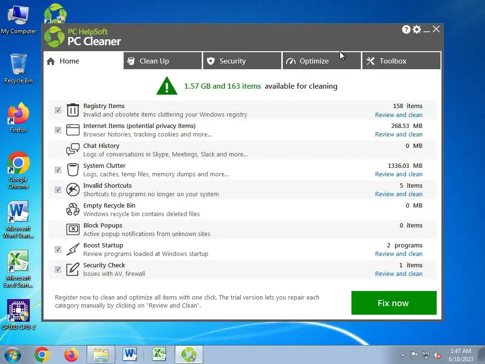This screenshot has height=364, width=485.
Task: Open Excel from the taskbar
Action: (159, 355)
